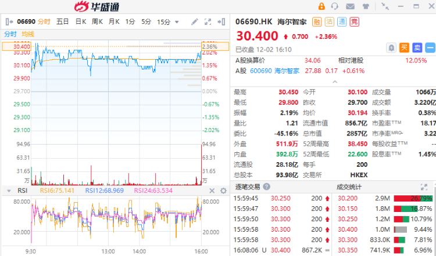This screenshot has width=436, height=256.
Task: Click the 沽 short-sell badge
Action: [x=329, y=21]
